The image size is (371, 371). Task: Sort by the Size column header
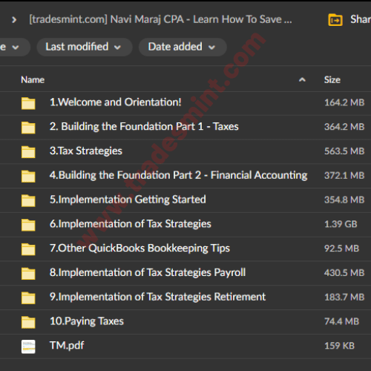[332, 79]
